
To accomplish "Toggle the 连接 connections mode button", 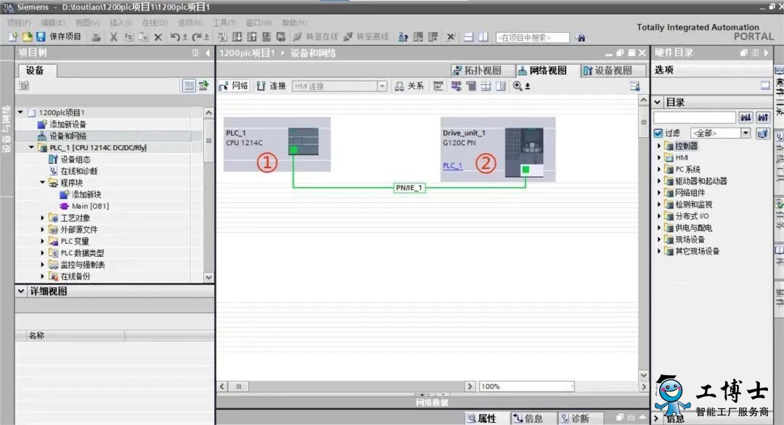I will (271, 86).
